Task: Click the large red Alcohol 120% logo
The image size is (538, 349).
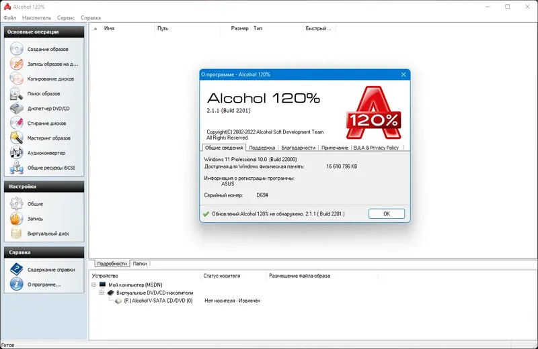Action: point(374,113)
